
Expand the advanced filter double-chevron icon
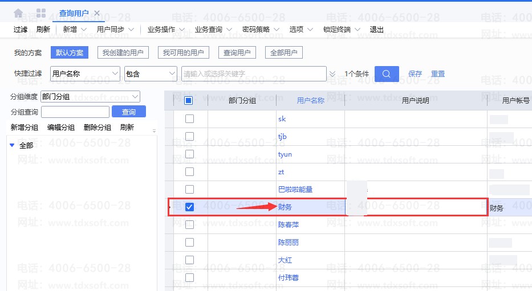(332, 74)
